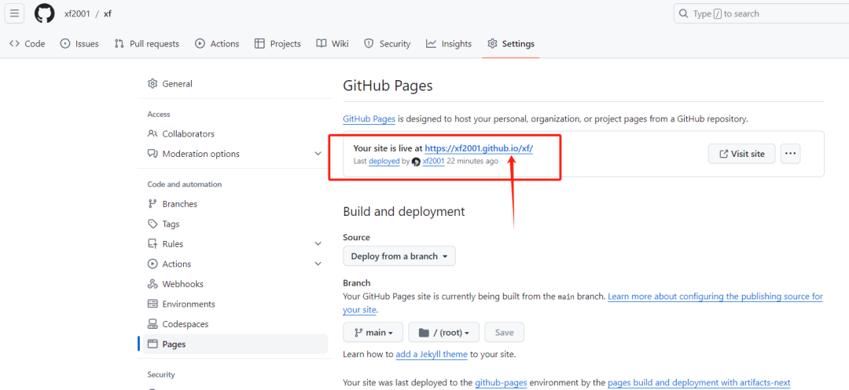The image size is (849, 390).
Task: Click the xf2001 avatar in deployment line
Action: (x=416, y=162)
